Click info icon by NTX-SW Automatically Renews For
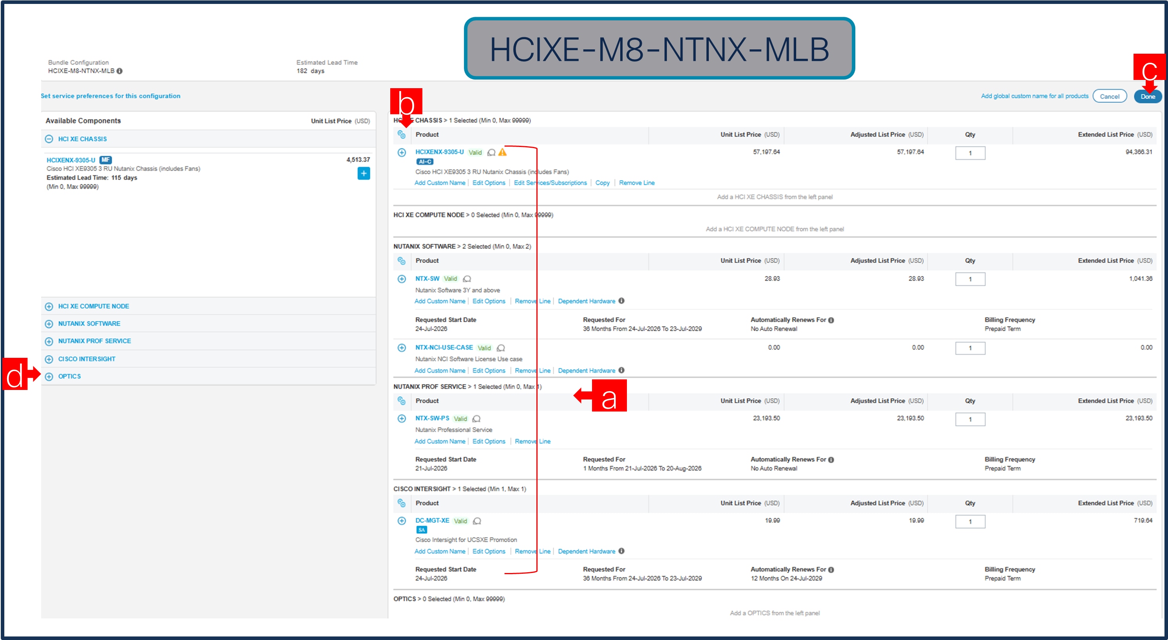 click(831, 320)
